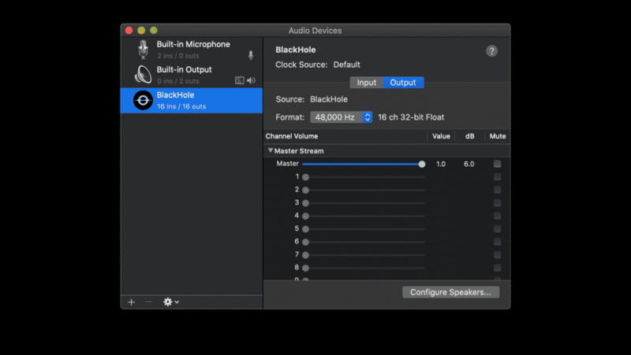Click the system alert sound indicator icon
The height and width of the screenshot is (355, 631).
(x=240, y=80)
